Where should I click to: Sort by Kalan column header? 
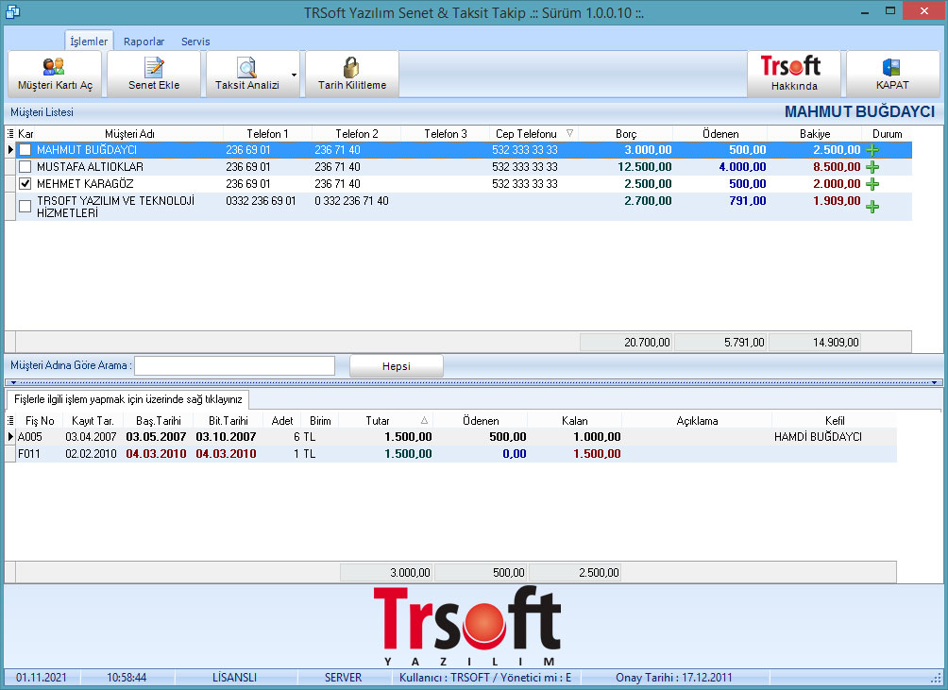point(574,421)
